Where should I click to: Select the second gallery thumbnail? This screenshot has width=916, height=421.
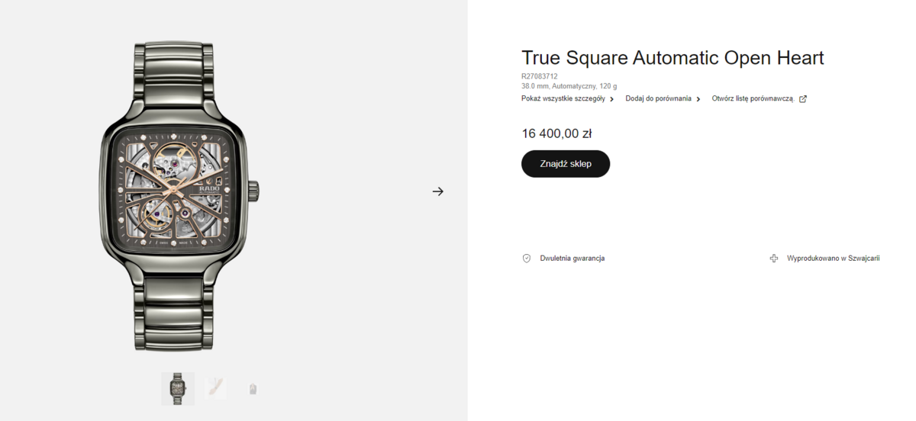[x=215, y=389]
